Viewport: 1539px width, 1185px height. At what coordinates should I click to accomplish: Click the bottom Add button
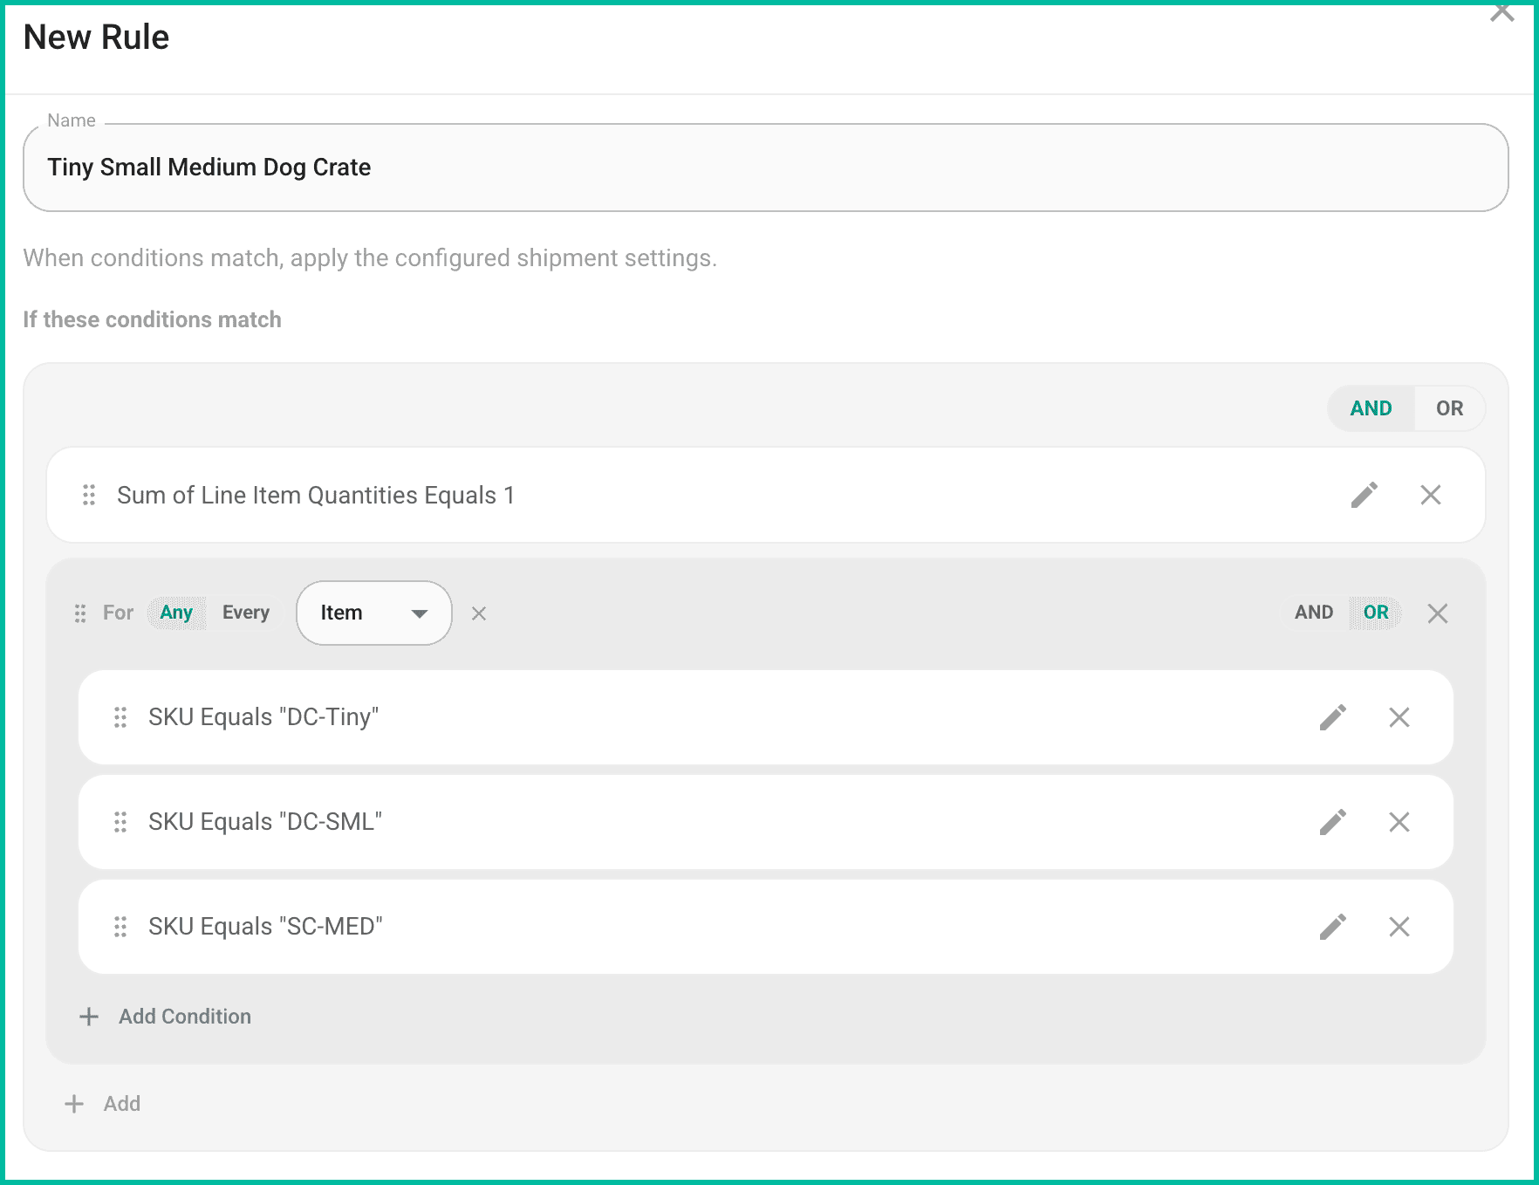point(102,1104)
